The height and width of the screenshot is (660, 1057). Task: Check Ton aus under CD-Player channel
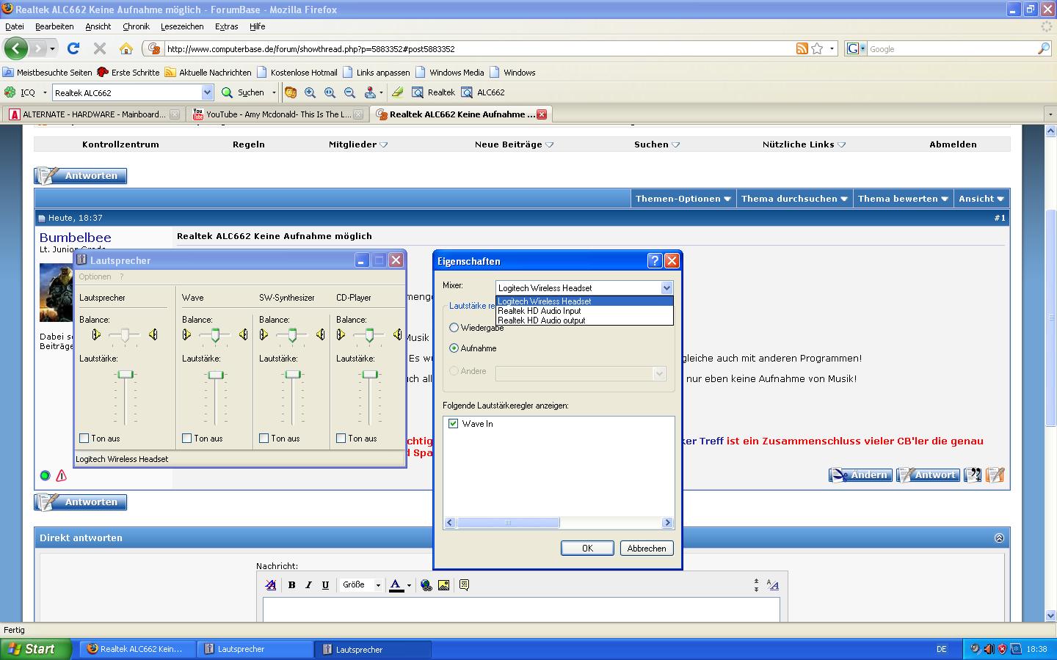[341, 439]
